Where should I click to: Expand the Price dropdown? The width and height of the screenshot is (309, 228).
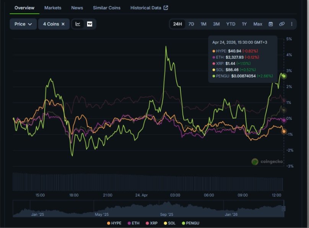23,24
